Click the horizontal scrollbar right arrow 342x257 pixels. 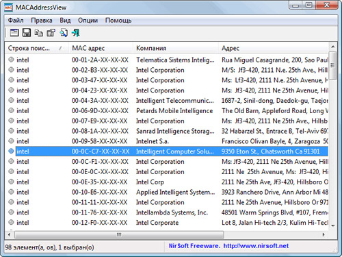click(x=324, y=234)
